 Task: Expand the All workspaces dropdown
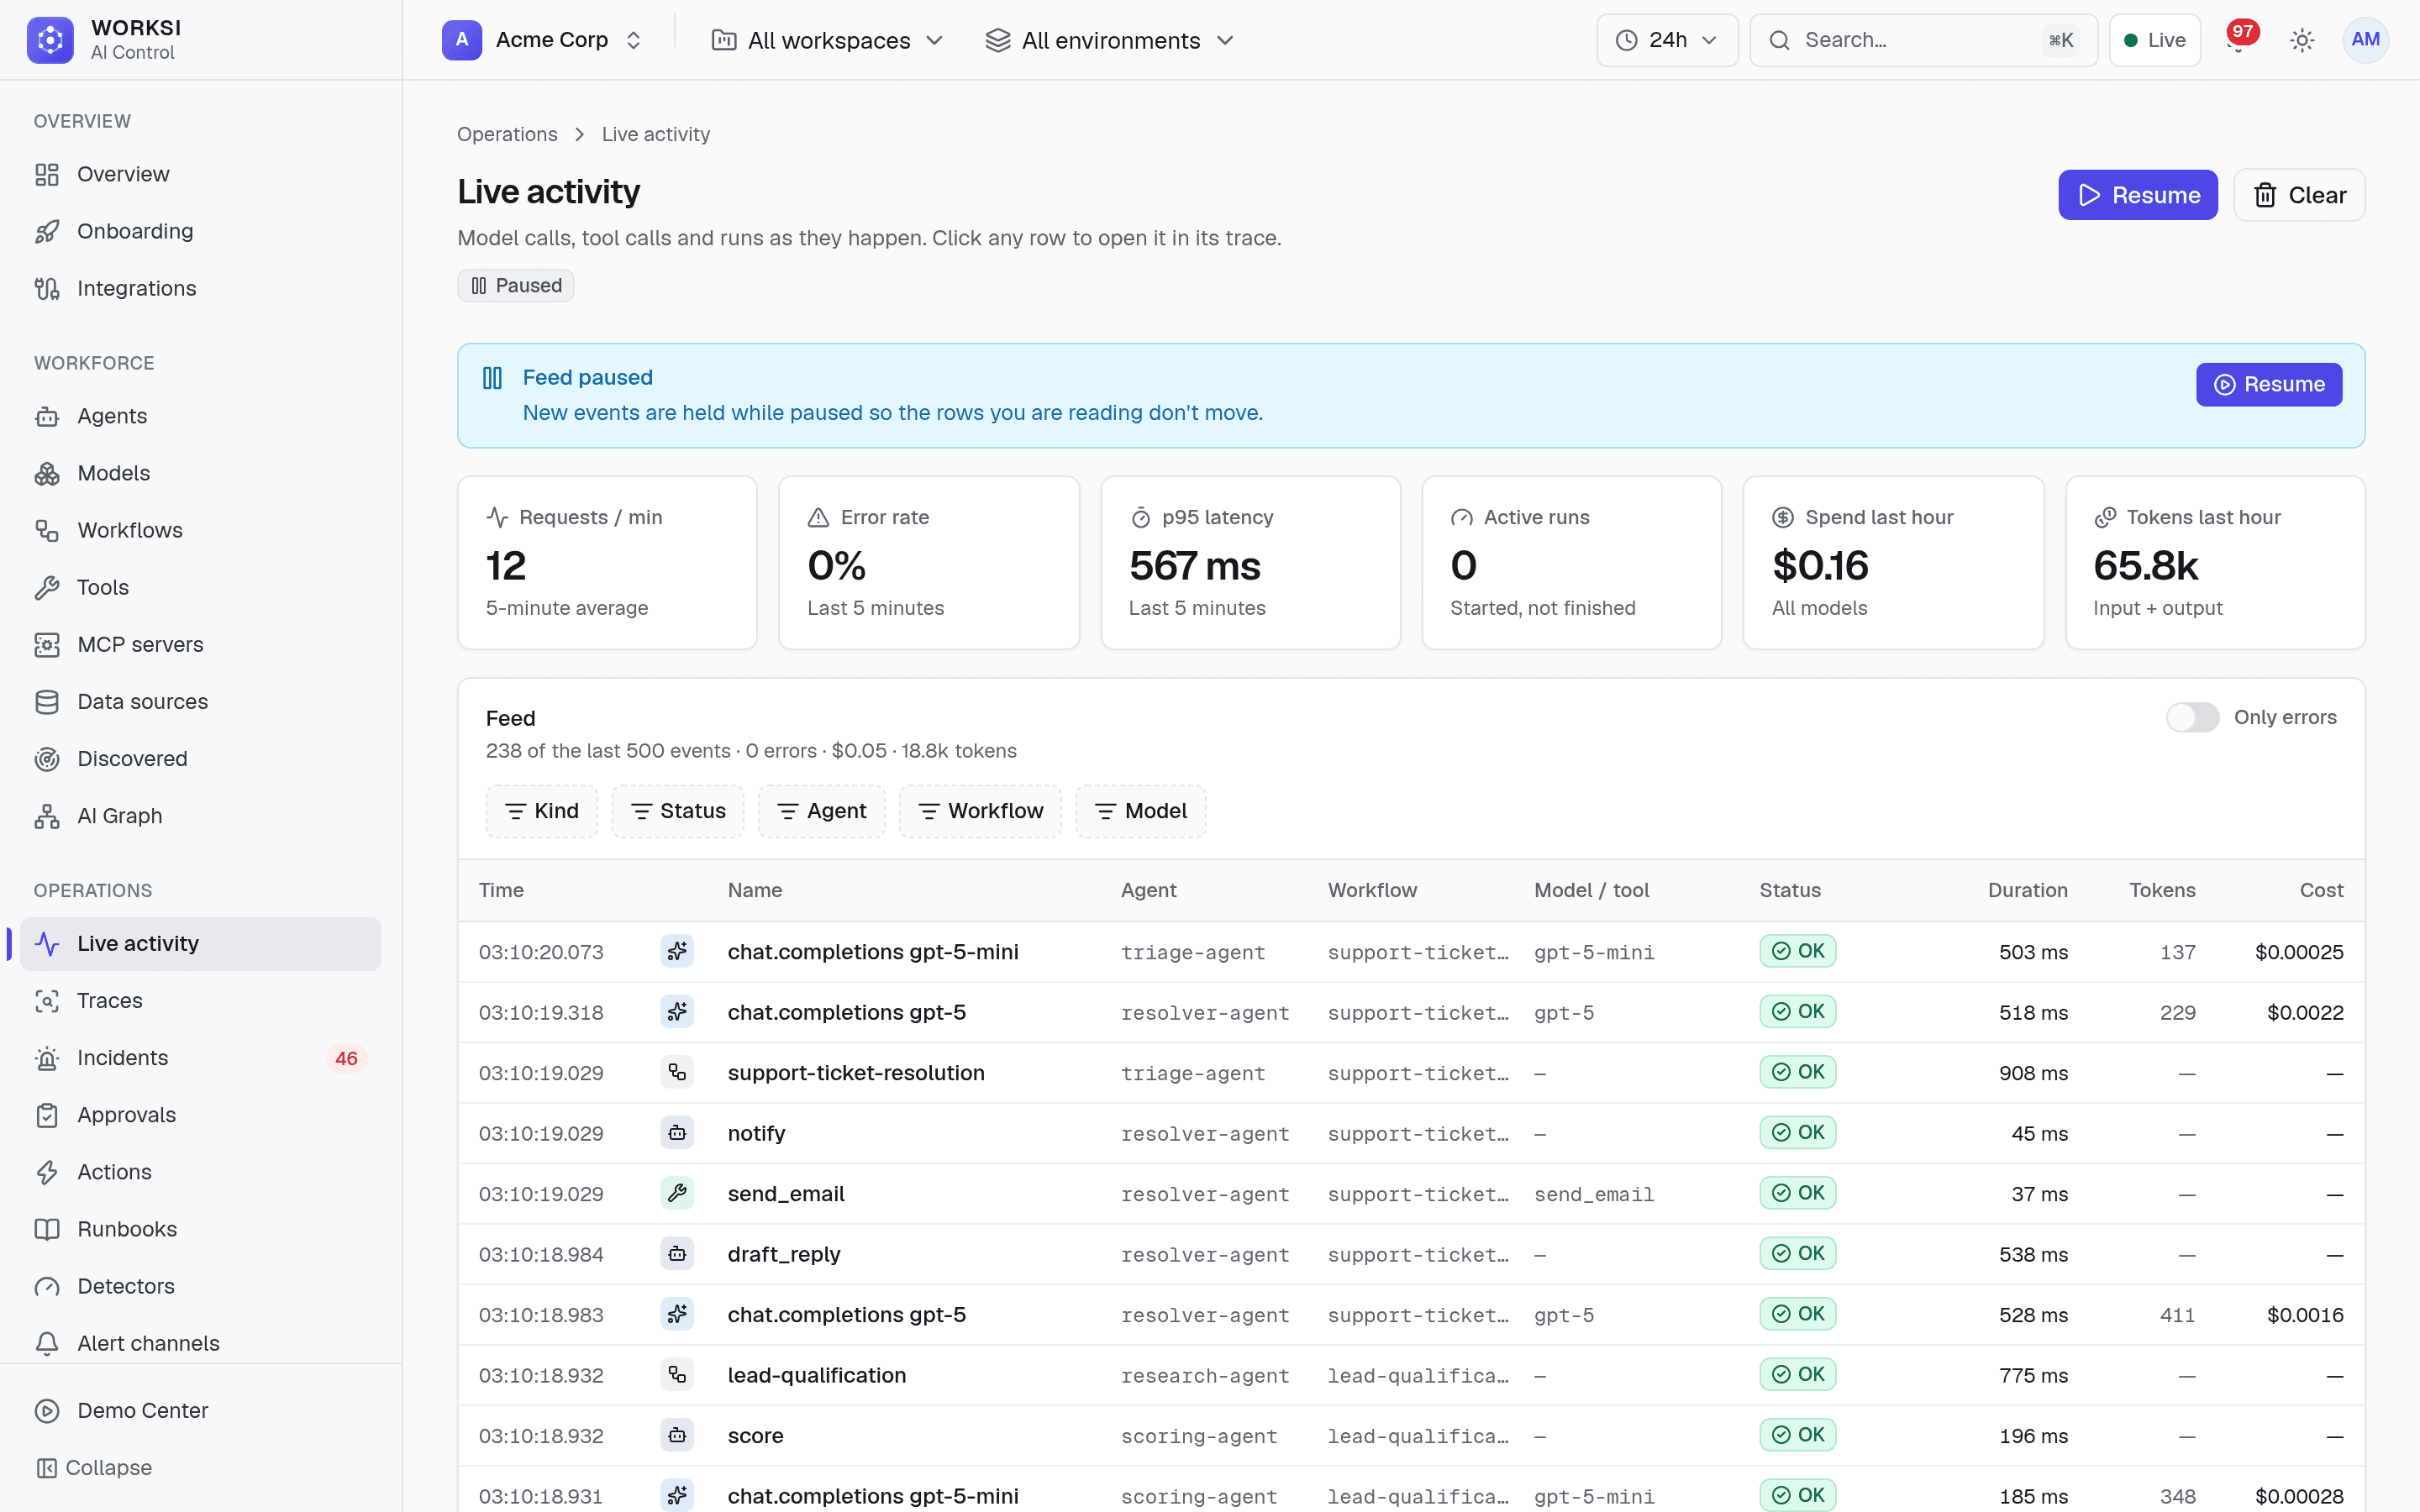click(827, 40)
